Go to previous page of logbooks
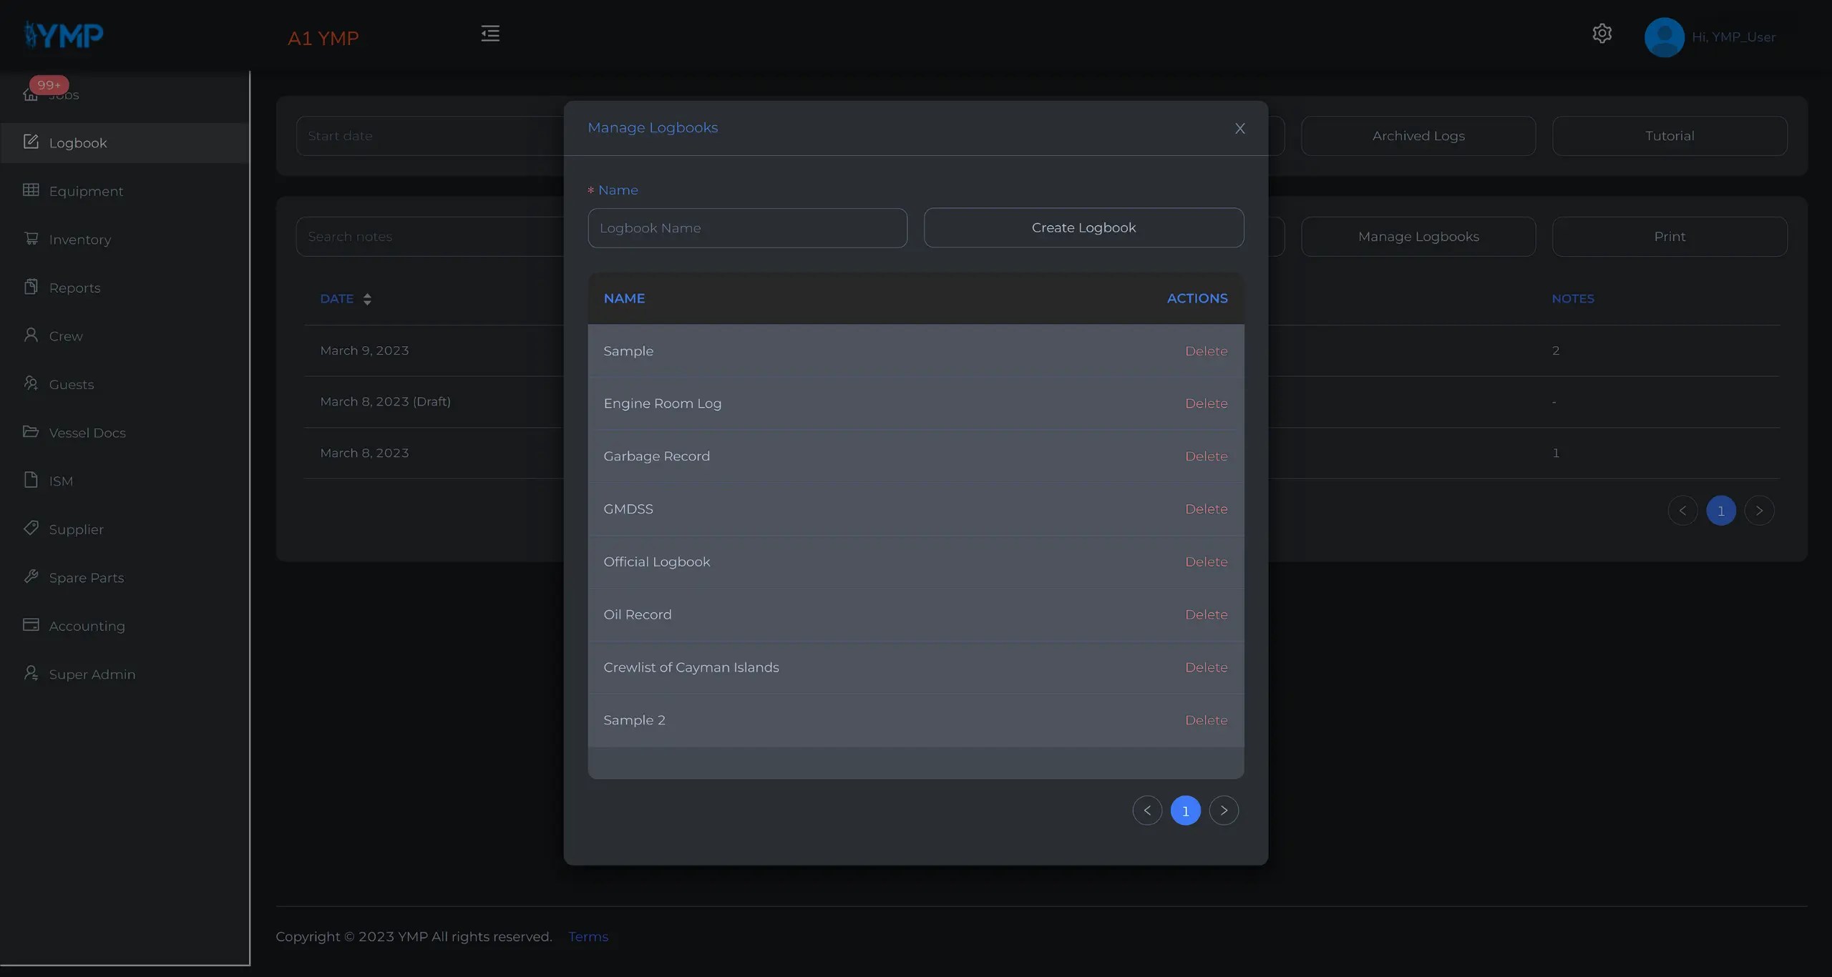The height and width of the screenshot is (977, 1832). point(1146,810)
